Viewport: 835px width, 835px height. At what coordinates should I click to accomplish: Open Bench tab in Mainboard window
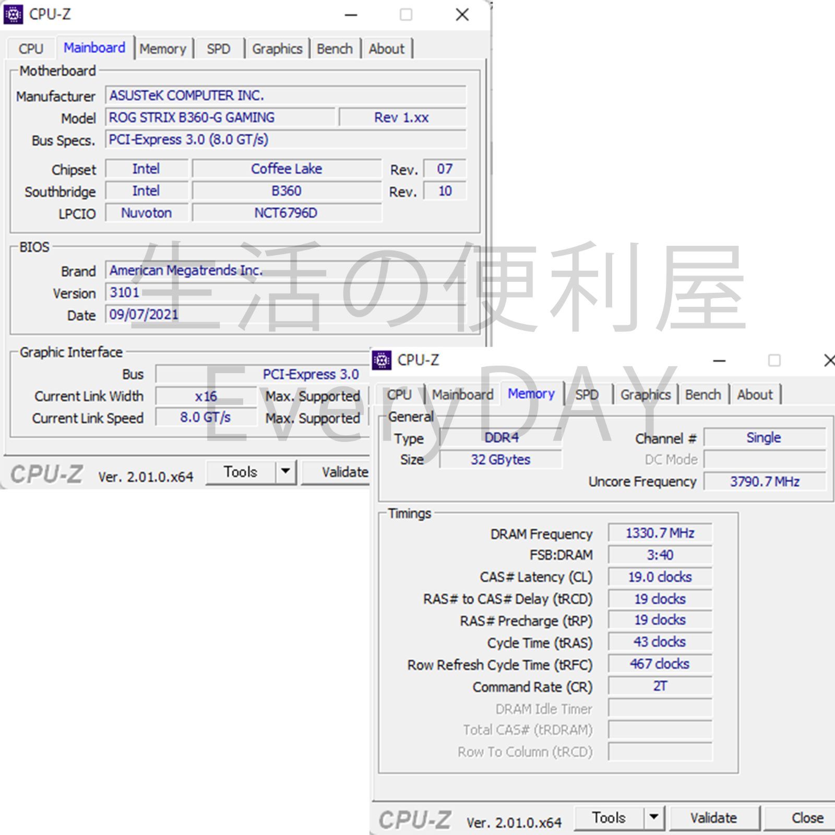(335, 49)
